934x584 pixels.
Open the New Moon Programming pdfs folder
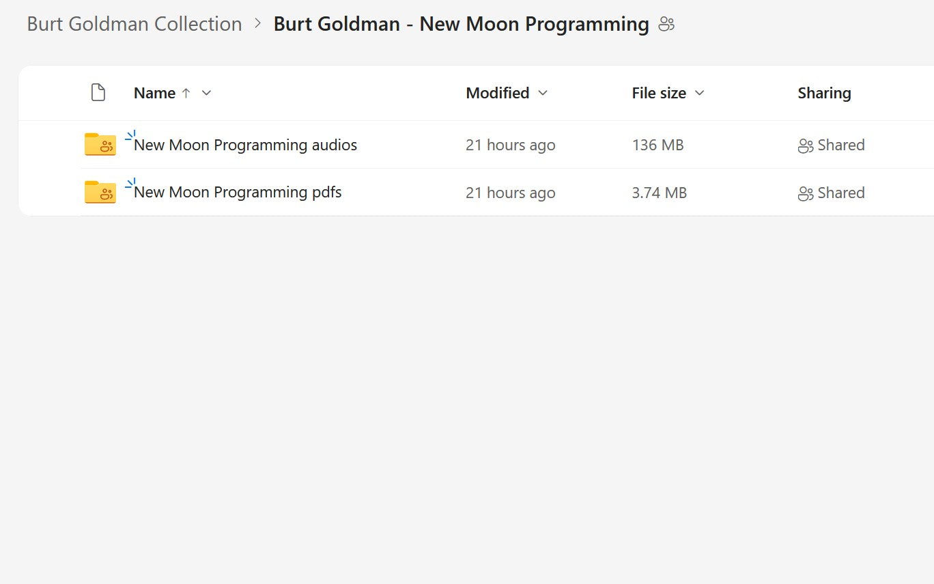click(238, 193)
